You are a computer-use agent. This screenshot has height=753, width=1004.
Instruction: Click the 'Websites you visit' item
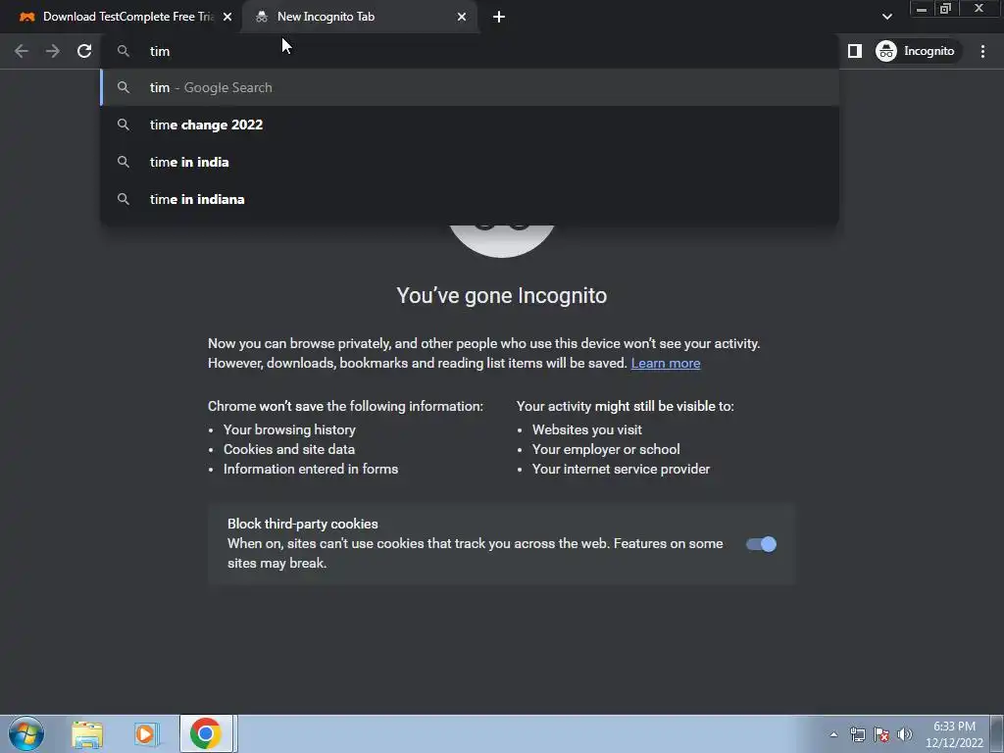[x=587, y=429]
